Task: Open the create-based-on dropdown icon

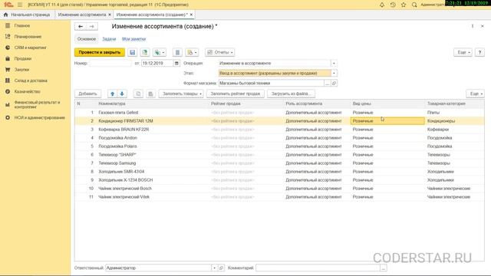Action: pos(160,52)
